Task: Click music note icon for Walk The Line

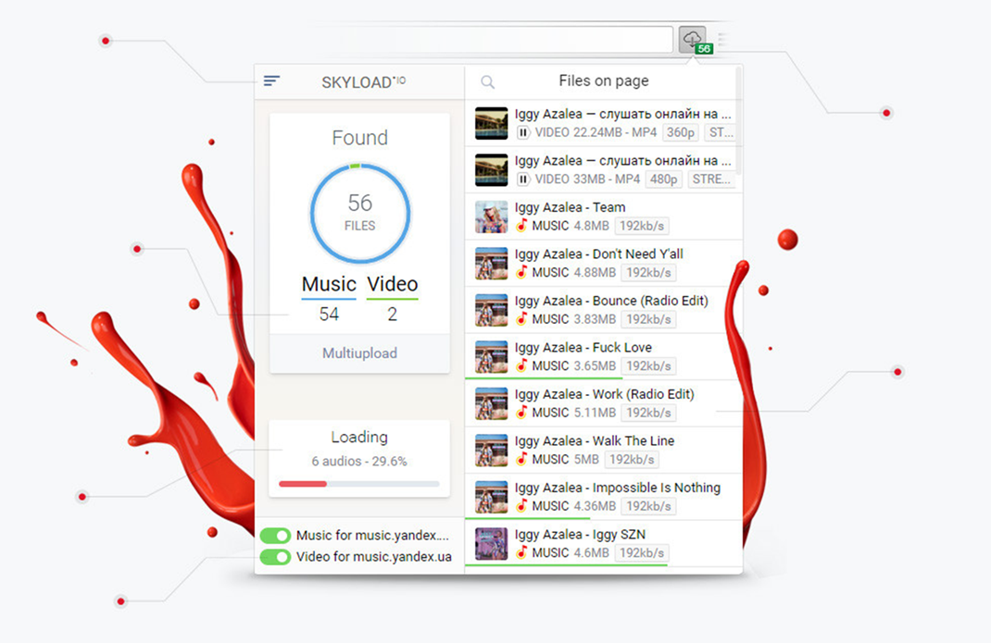Action: click(x=522, y=459)
